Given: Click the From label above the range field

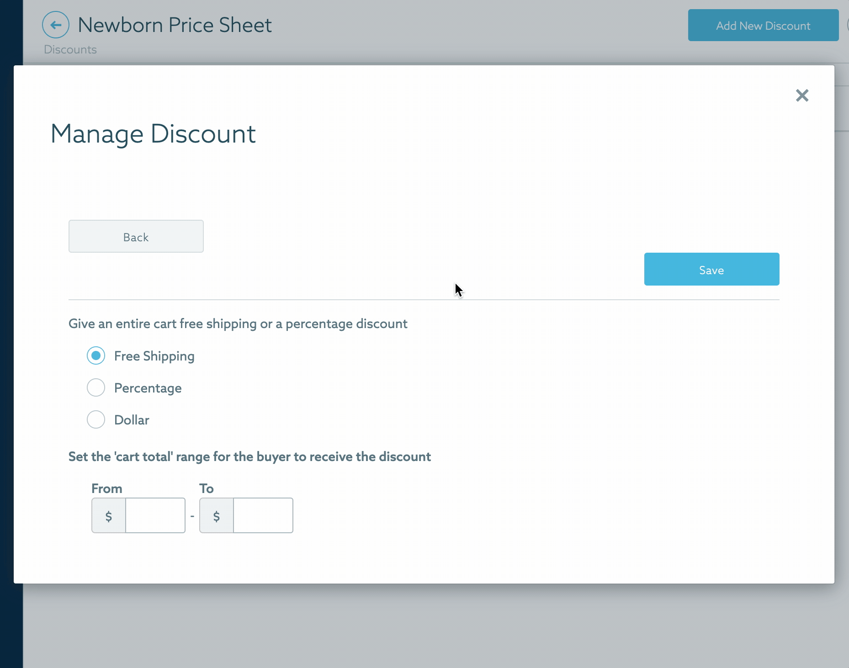Looking at the screenshot, I should click(107, 488).
